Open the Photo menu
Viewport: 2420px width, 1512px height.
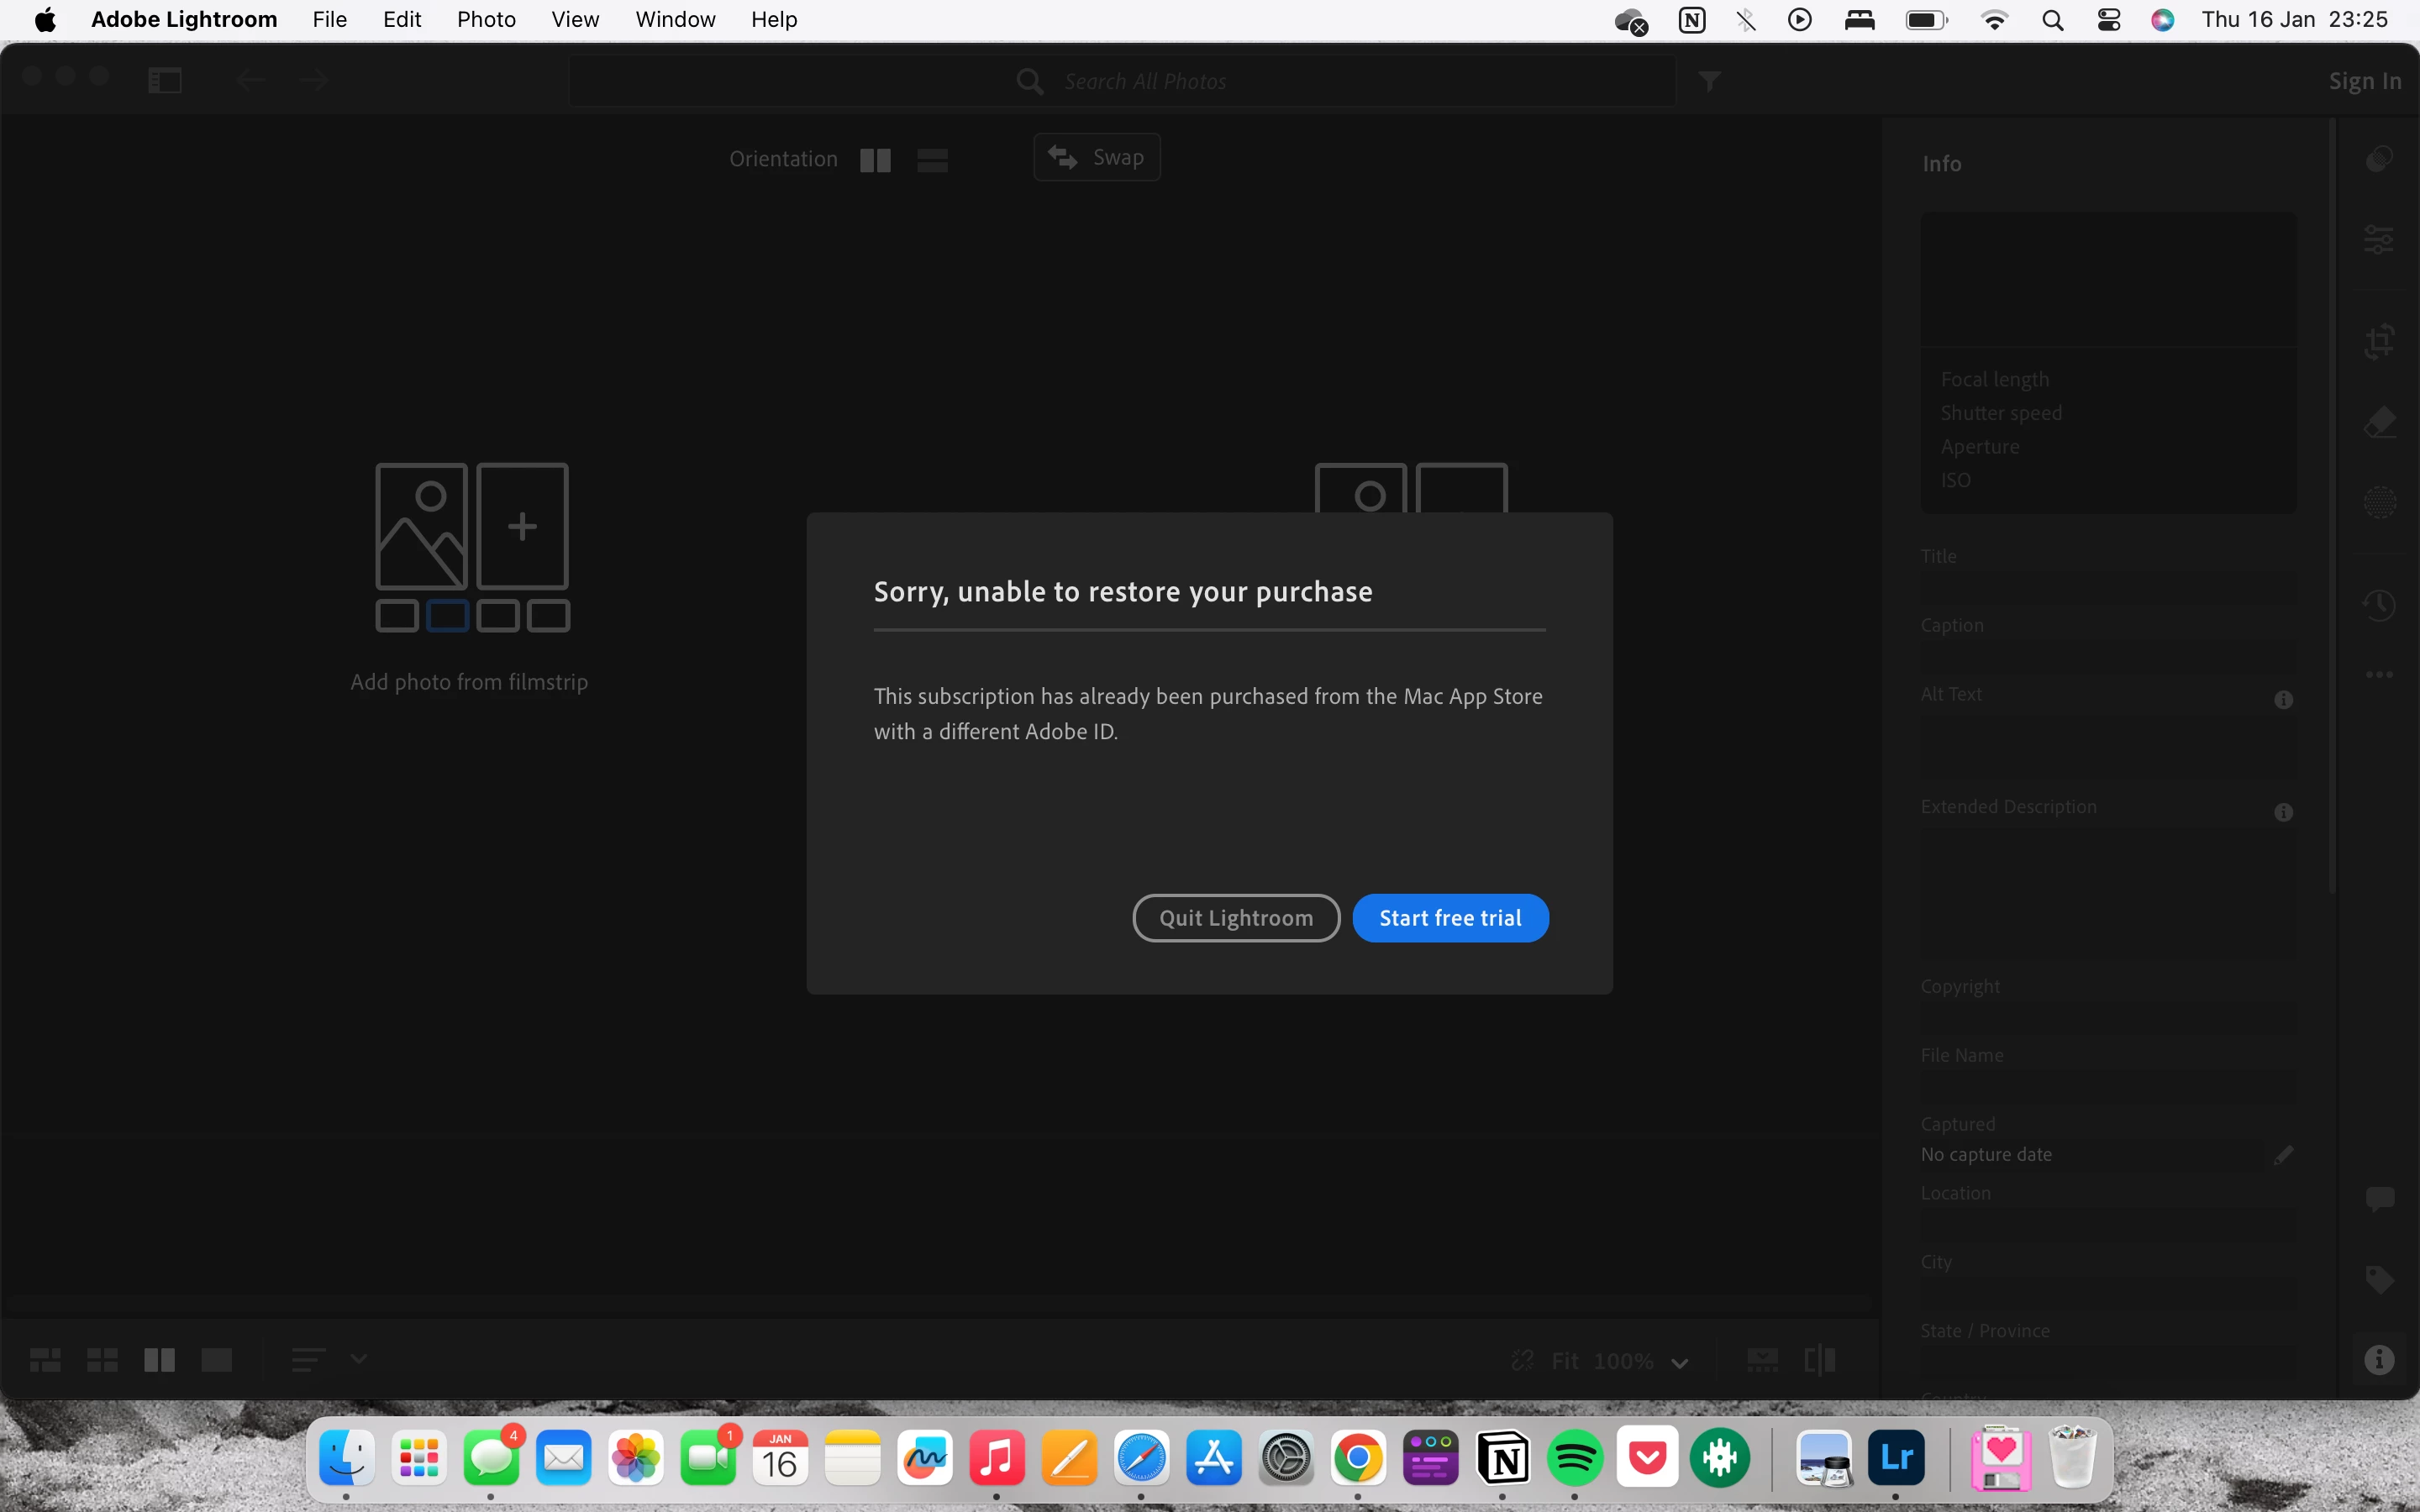(x=486, y=20)
